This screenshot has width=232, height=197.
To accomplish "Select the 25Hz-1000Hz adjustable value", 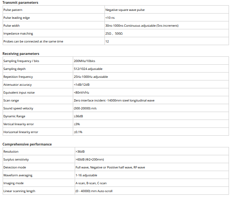I will pyautogui.click(x=91, y=77).
